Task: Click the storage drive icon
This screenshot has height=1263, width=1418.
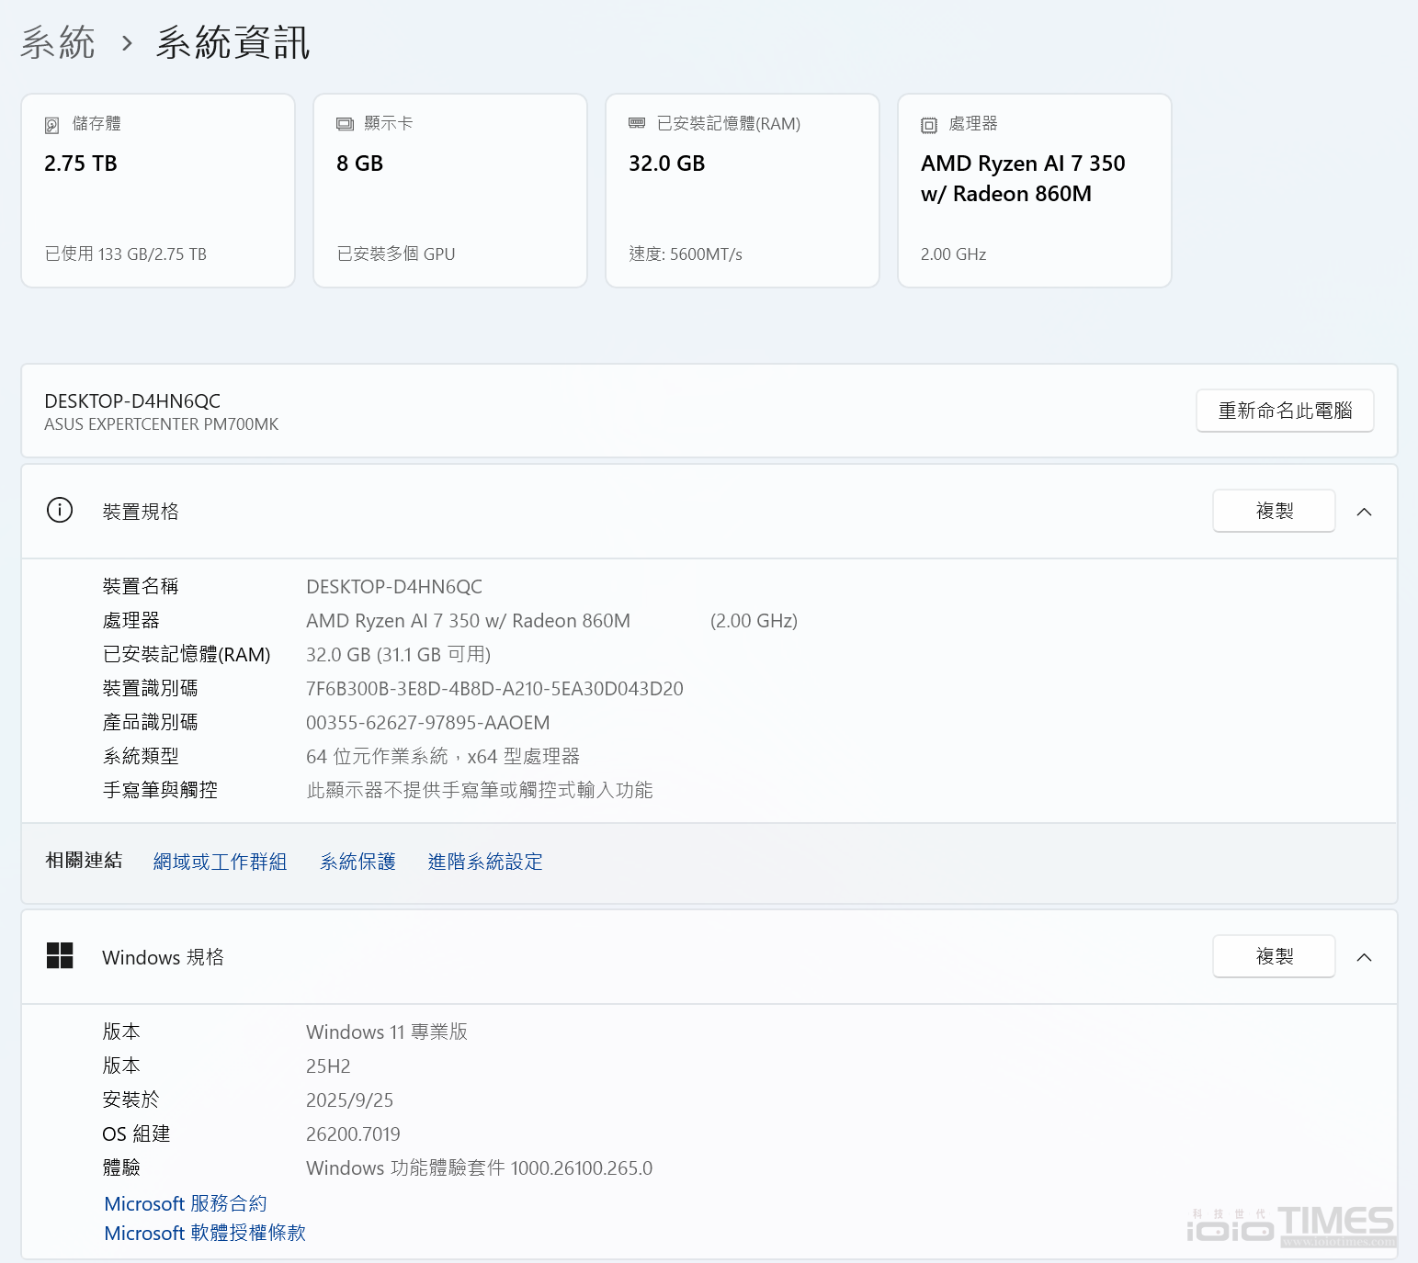Action: (x=52, y=125)
